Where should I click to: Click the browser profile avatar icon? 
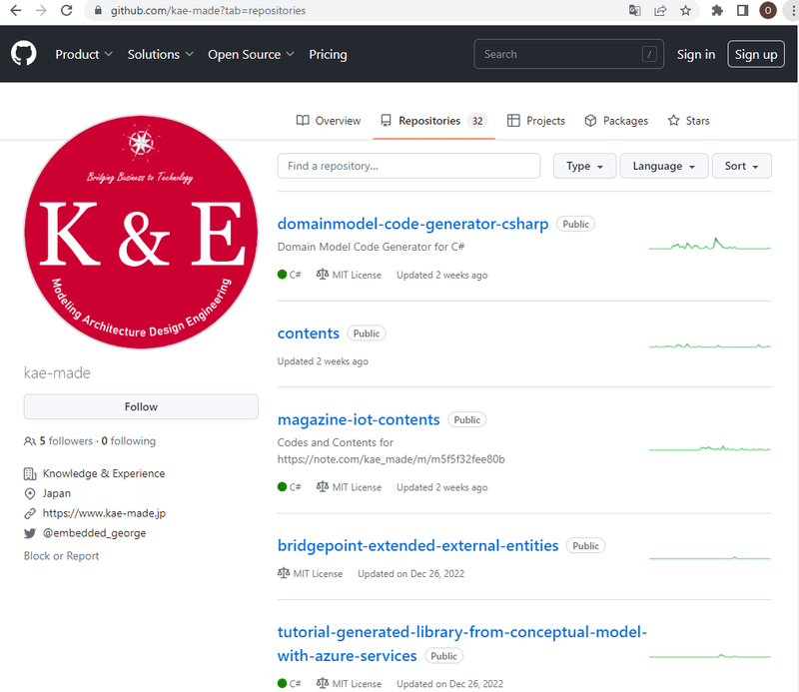pyautogui.click(x=768, y=11)
